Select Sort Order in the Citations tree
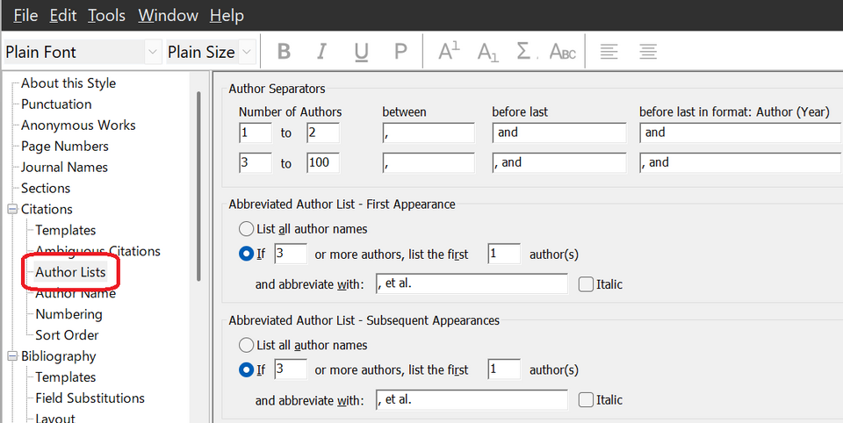The image size is (843, 423). [68, 335]
